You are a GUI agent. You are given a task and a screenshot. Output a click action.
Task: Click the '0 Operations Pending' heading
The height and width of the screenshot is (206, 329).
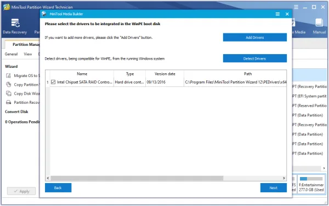pos(22,122)
